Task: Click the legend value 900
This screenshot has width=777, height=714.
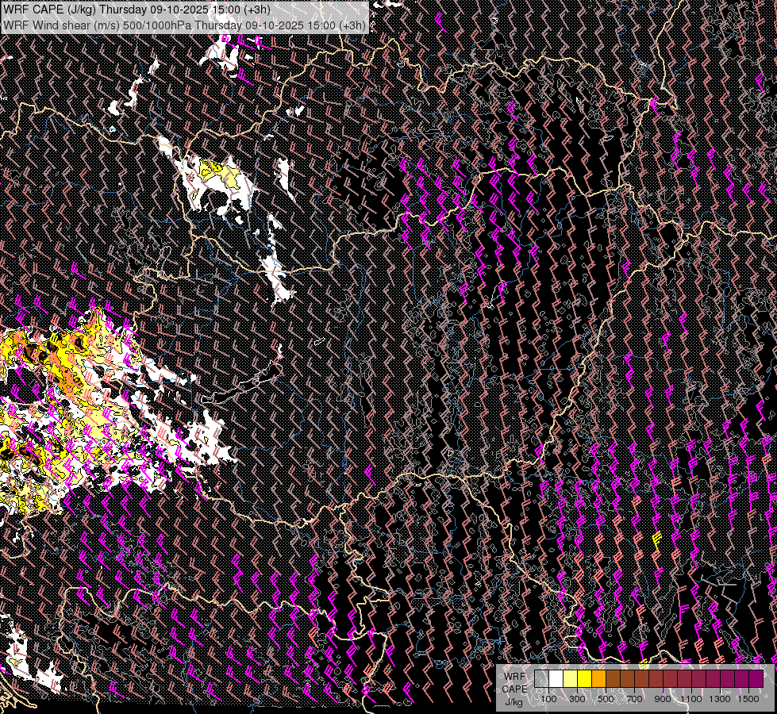Action: point(663,699)
